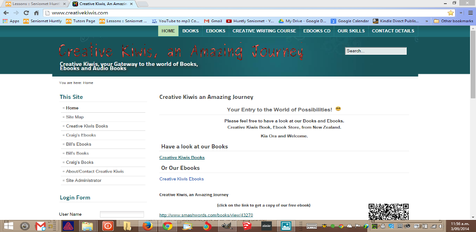Open the Other bookmarks folder
The height and width of the screenshot is (232, 476).
click(453, 21)
